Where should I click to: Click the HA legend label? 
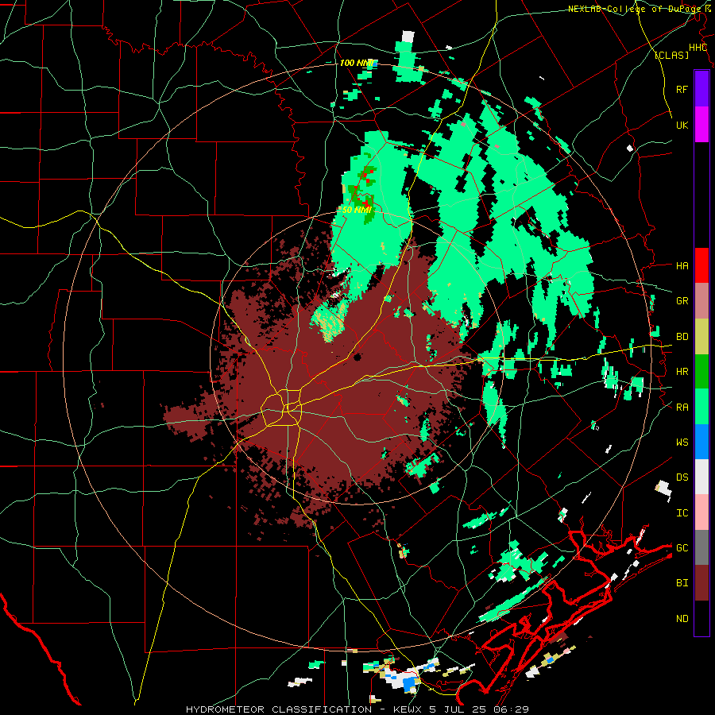682,265
